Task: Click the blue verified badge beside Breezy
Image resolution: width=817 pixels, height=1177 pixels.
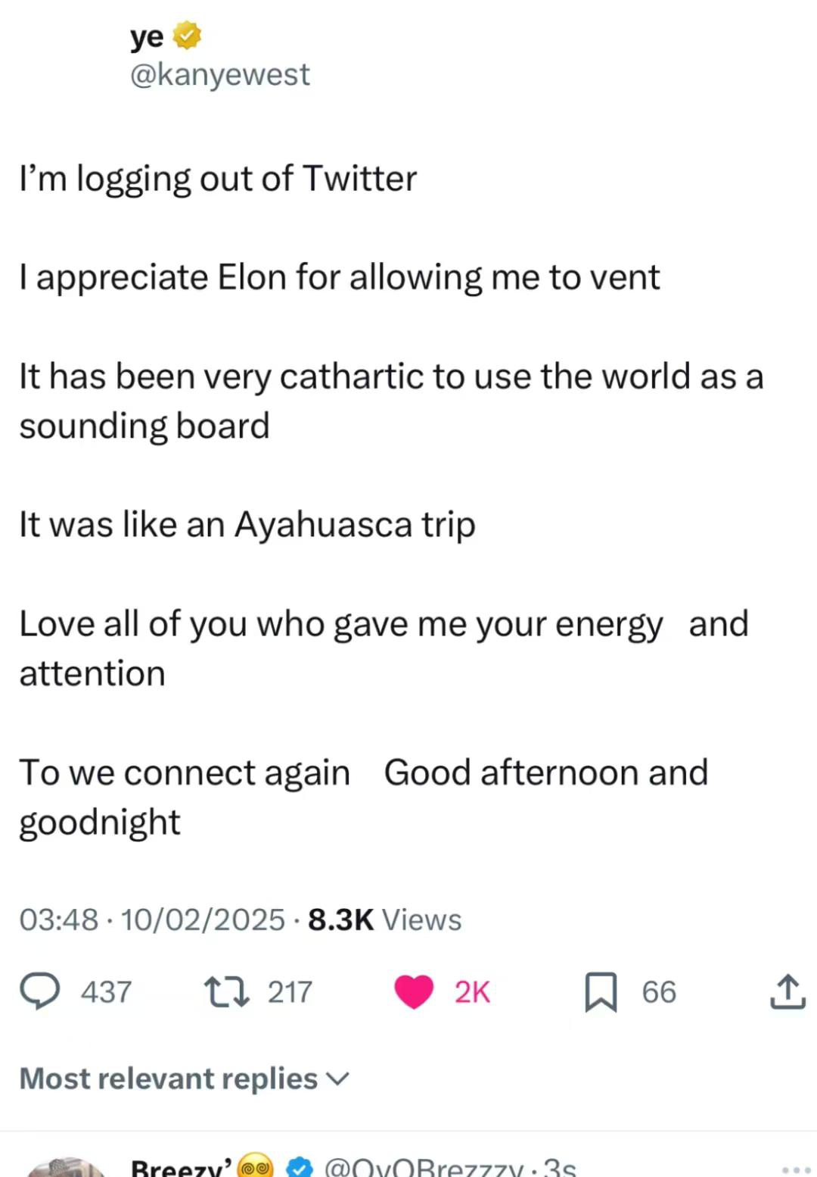Action: 300,1168
